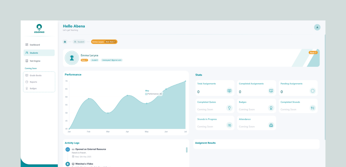Click the student's email address tag
This screenshot has width=346, height=167.
112,60
